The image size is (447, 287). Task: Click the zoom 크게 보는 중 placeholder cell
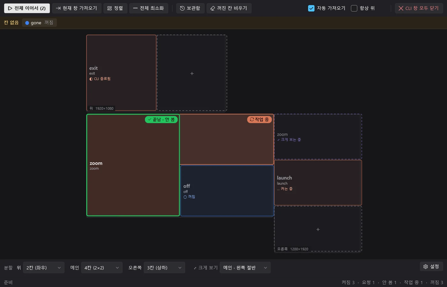click(x=318, y=136)
